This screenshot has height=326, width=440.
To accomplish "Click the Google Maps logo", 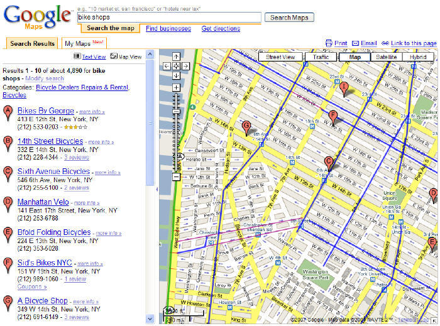I will coord(38,18).
